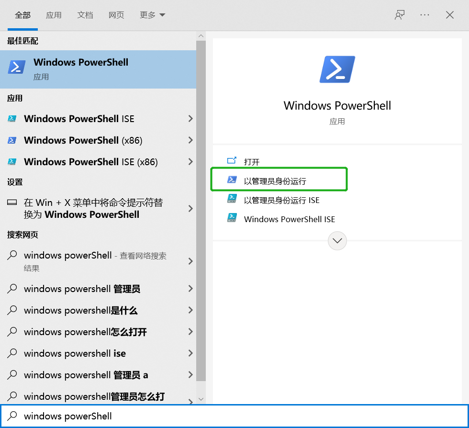This screenshot has width=469, height=428.
Task: Click the search box magnifier icon
Action: click(x=12, y=416)
